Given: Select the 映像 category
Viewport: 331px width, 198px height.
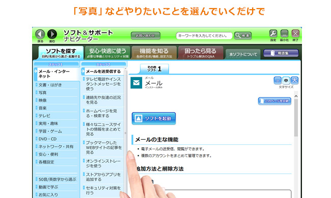Looking at the screenshot, I should (x=57, y=101).
